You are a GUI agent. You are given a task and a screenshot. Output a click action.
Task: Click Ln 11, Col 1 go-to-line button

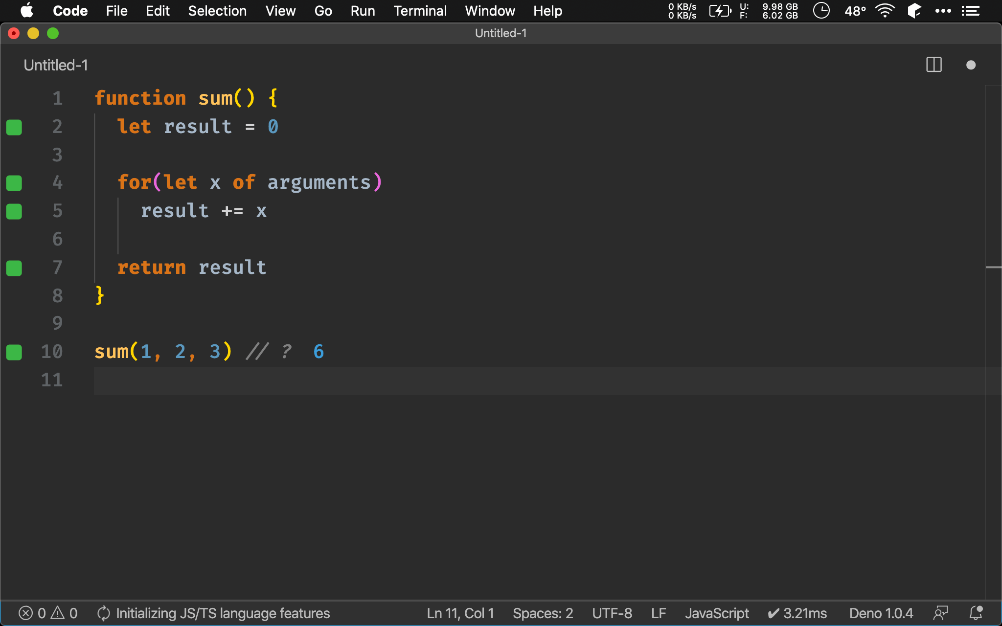click(x=460, y=613)
